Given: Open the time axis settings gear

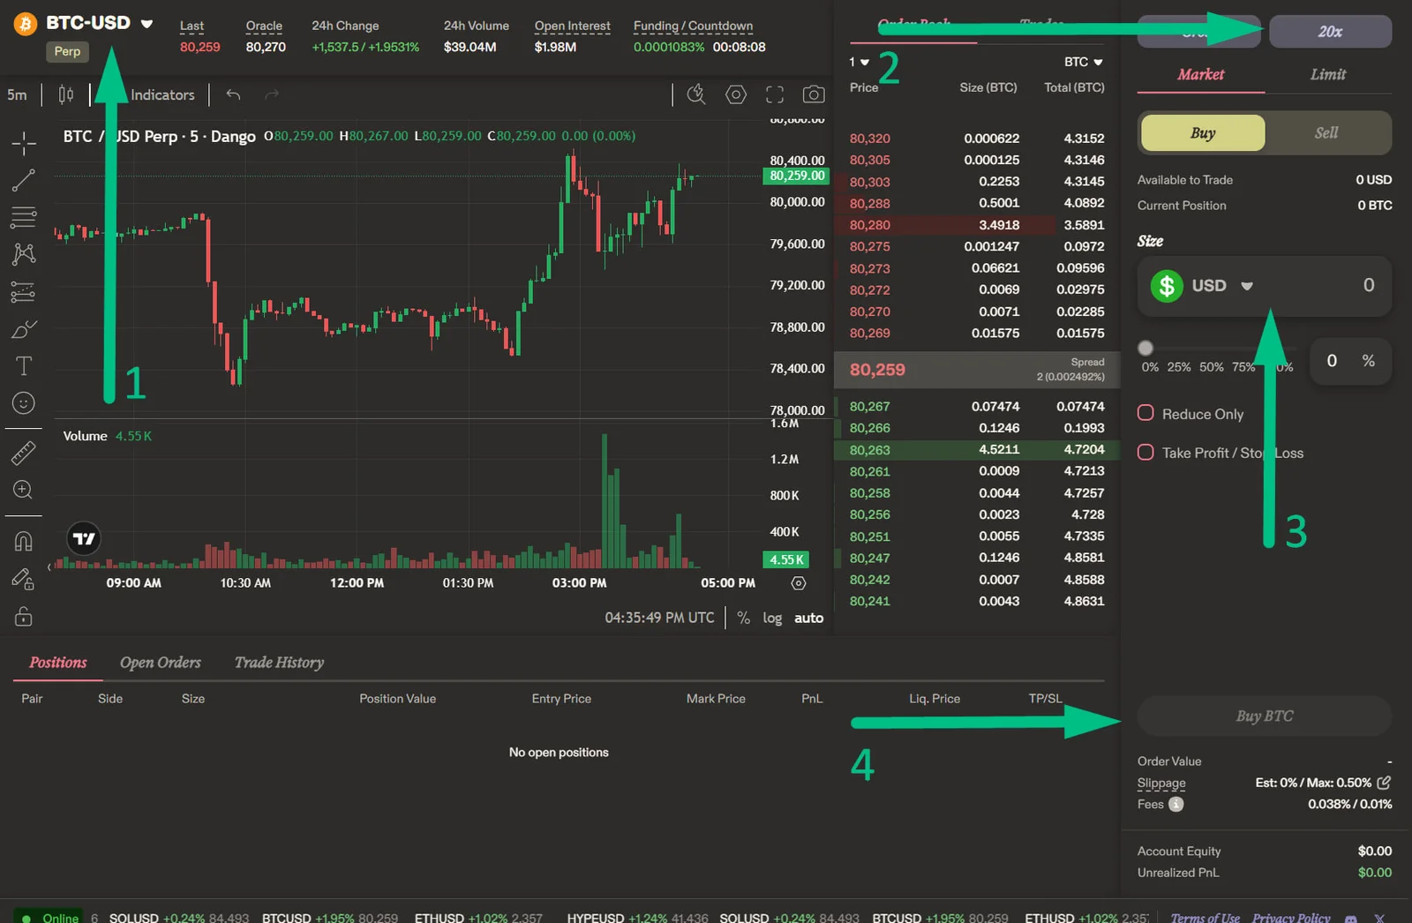Looking at the screenshot, I should coord(799,583).
